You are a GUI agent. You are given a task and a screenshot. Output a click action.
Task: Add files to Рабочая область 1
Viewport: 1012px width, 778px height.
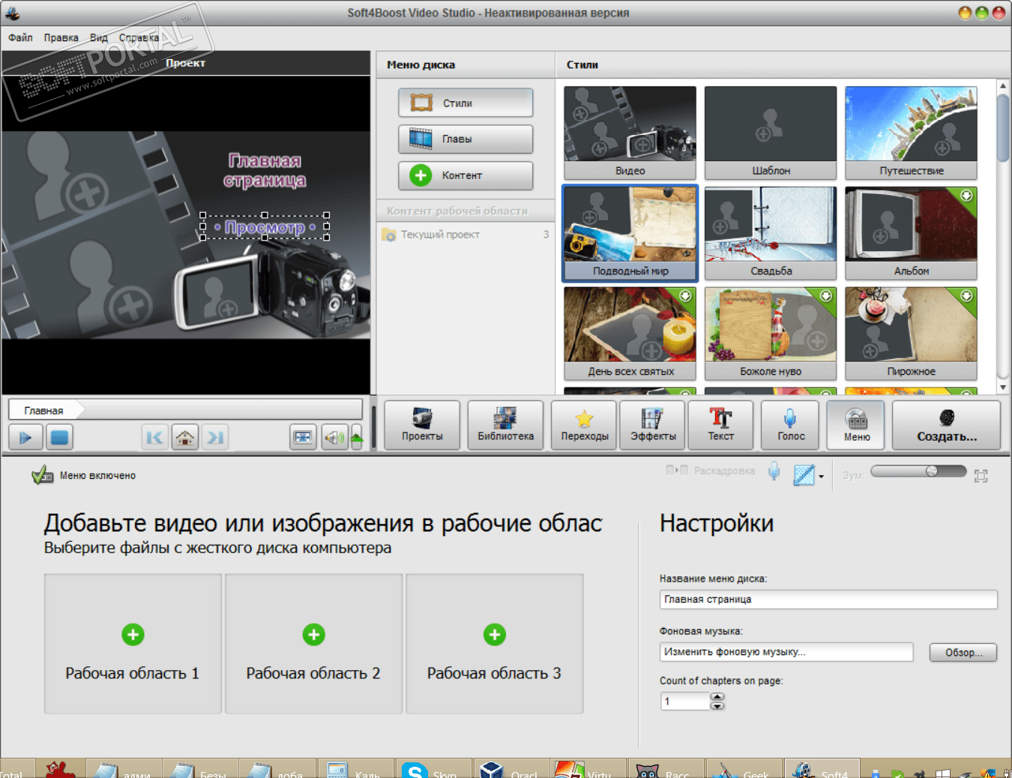point(133,644)
